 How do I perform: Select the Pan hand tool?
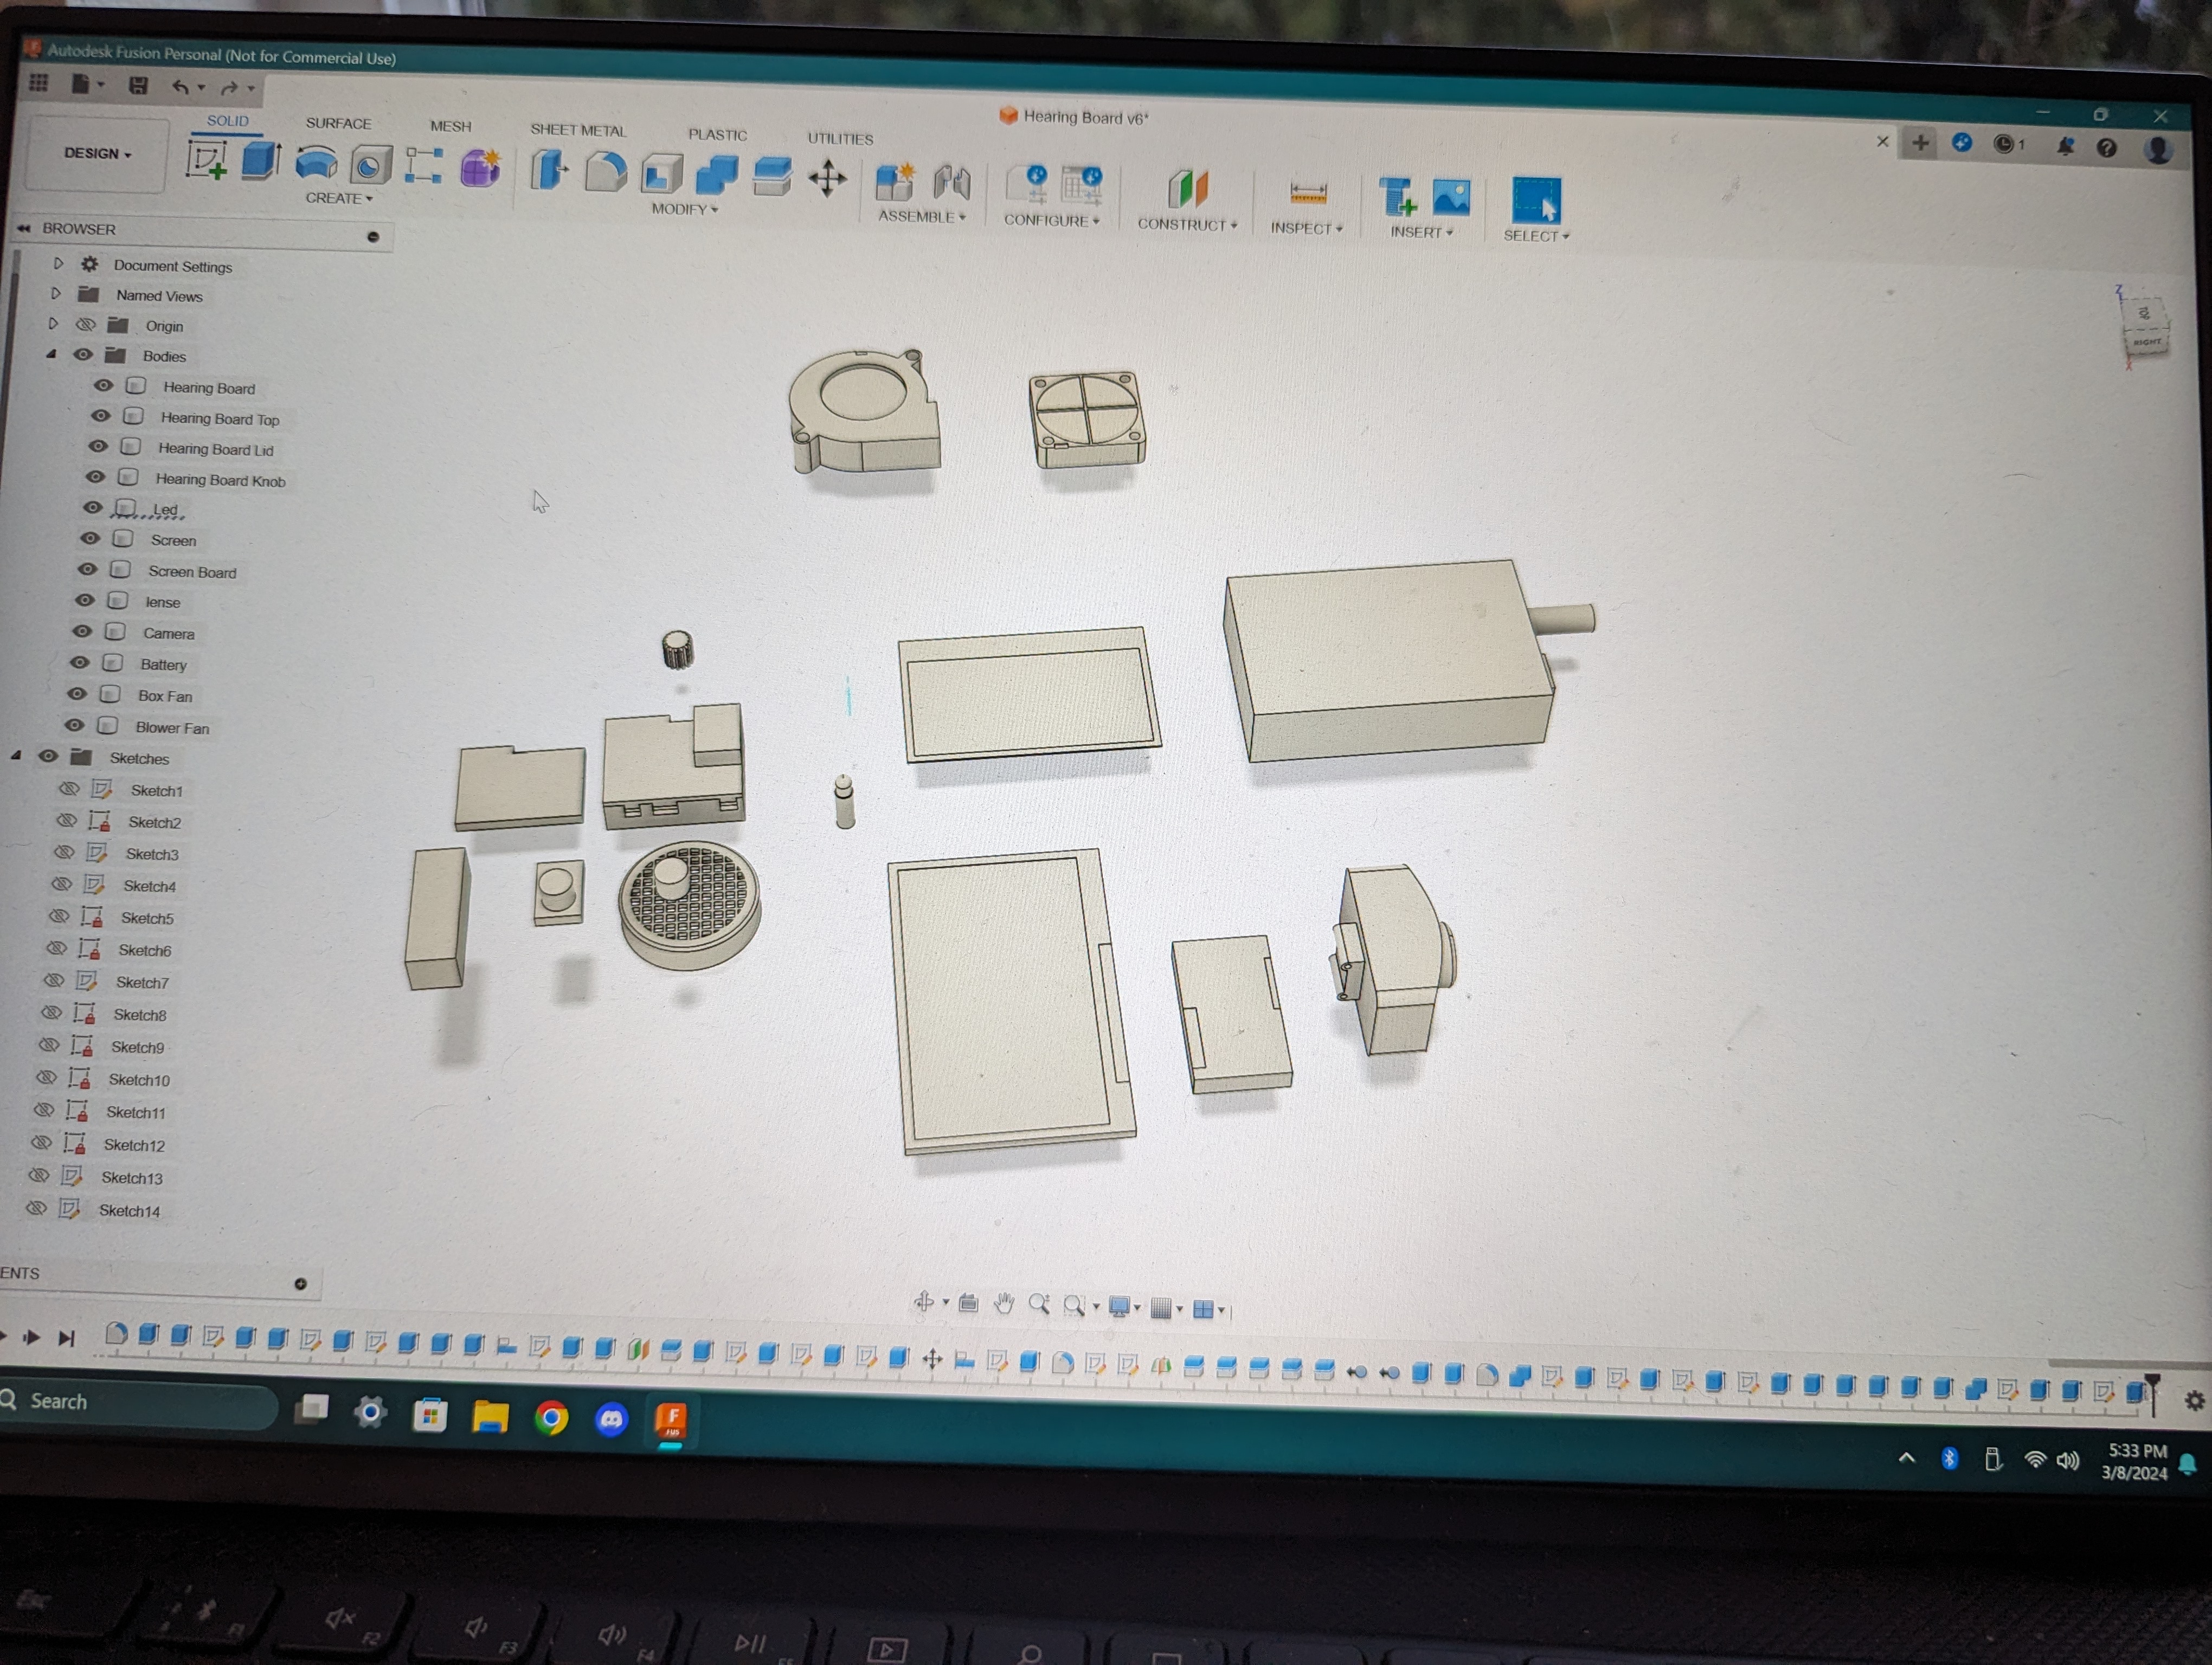[x=1004, y=1303]
